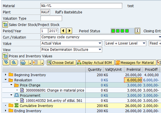Select the Beginning Inventory row label

point(30,75)
